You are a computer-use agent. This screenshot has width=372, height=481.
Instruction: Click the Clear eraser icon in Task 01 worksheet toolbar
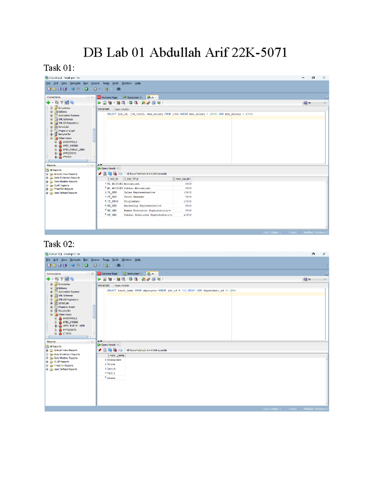coord(148,103)
